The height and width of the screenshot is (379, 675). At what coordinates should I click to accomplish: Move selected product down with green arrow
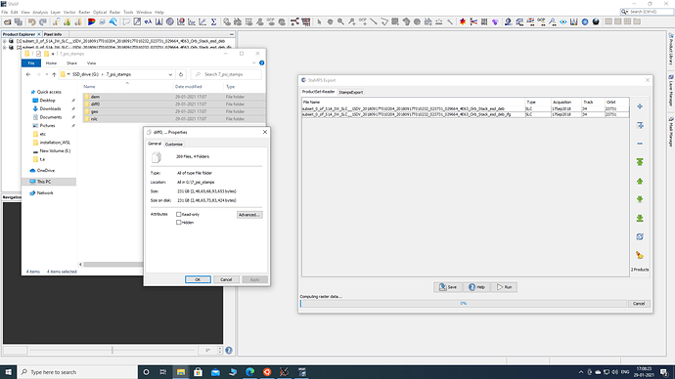tap(640, 199)
